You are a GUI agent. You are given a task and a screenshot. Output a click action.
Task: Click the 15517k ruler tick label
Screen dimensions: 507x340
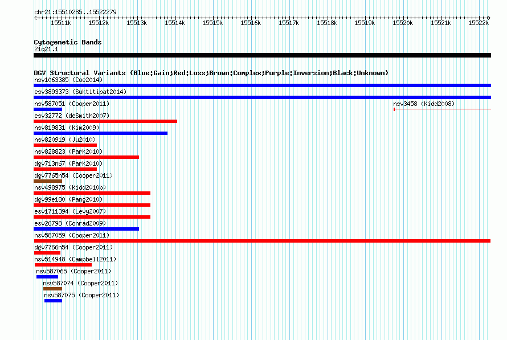[x=289, y=23]
